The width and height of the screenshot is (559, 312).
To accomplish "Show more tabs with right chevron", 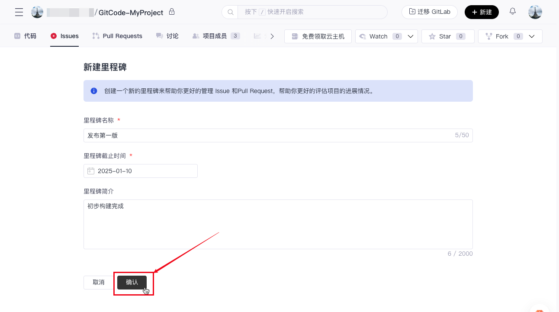I will click(272, 36).
